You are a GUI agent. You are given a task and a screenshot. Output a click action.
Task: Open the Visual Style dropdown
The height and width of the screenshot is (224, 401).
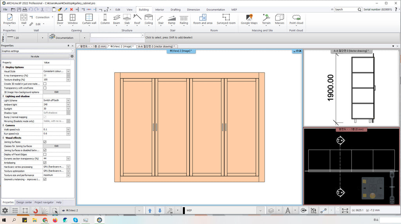pyautogui.click(x=68, y=71)
